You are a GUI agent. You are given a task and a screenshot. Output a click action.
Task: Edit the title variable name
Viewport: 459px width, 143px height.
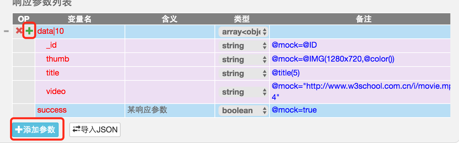(80, 73)
